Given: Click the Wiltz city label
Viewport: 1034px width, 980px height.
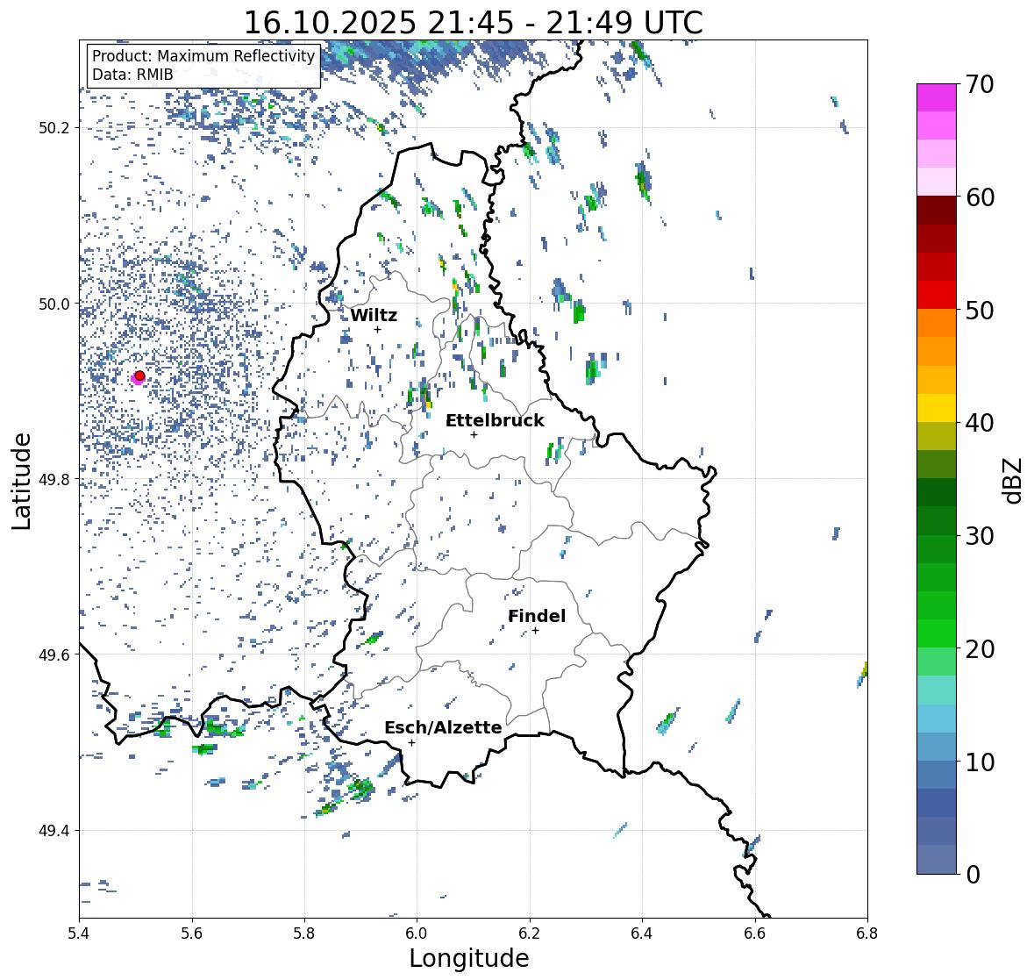Looking at the screenshot, I should [374, 315].
